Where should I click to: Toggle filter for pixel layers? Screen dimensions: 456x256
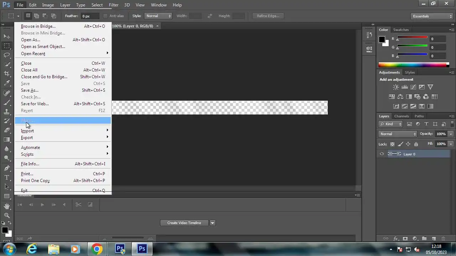click(409, 124)
